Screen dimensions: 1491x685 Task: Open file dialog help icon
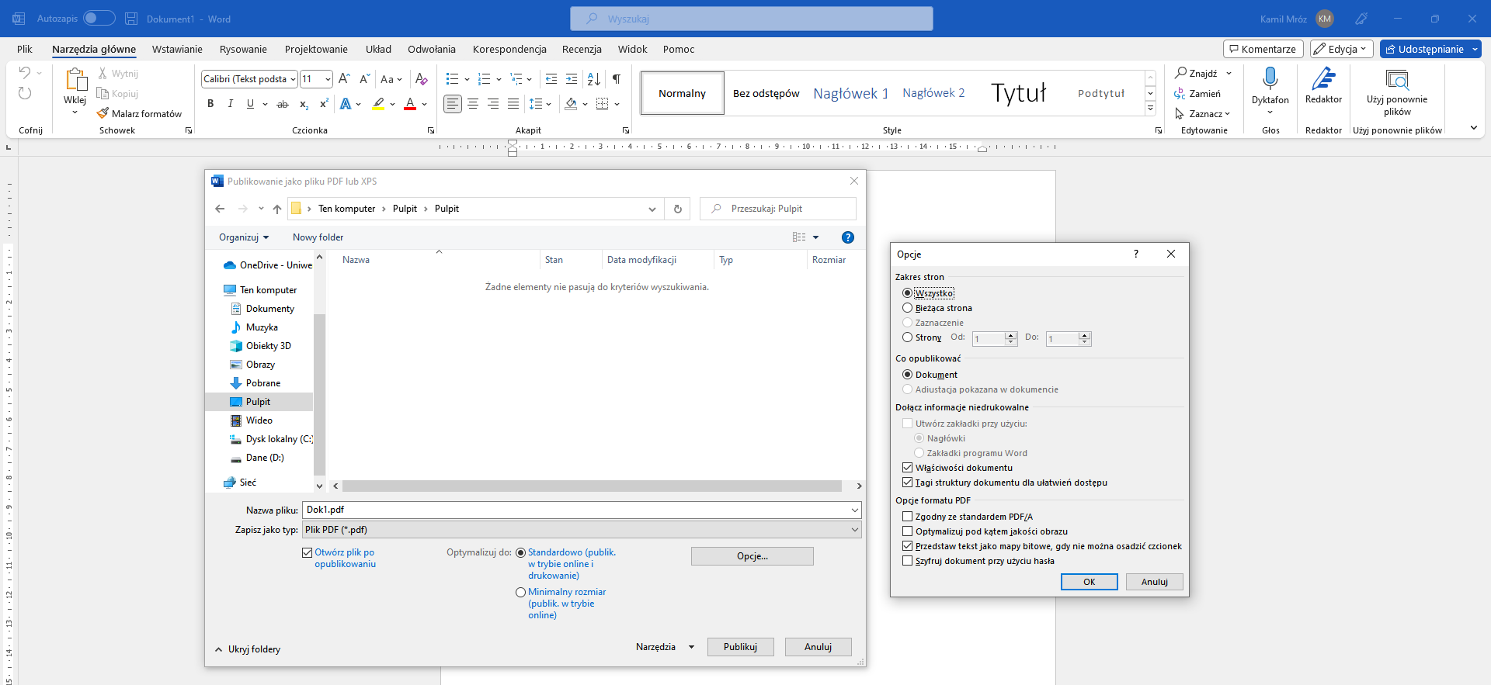848,237
